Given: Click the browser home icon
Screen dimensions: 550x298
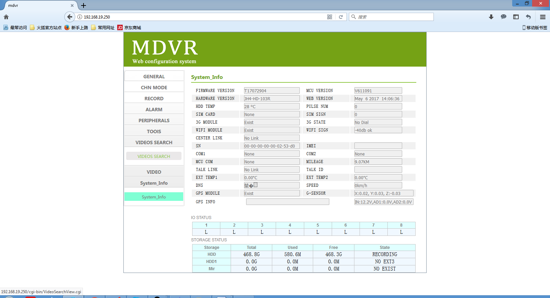Looking at the screenshot, I should coord(6,17).
